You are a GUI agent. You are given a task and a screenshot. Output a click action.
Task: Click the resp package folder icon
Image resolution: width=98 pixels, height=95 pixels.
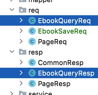23,52
